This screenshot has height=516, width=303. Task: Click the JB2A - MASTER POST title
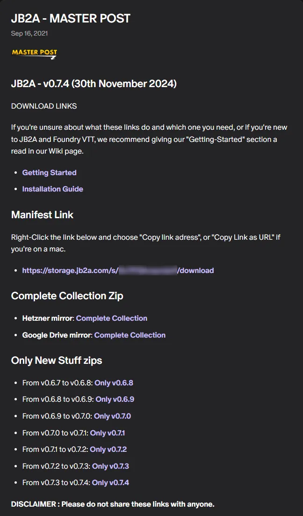click(x=71, y=18)
